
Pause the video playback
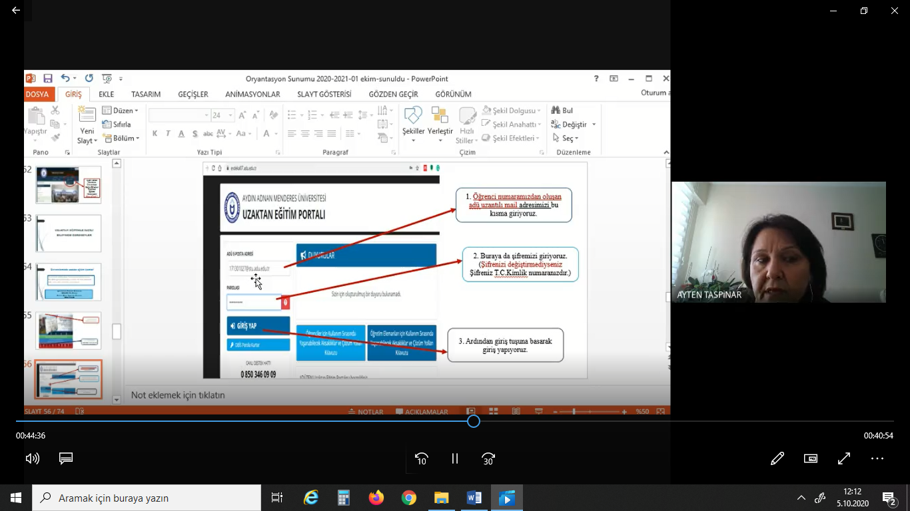coord(455,458)
